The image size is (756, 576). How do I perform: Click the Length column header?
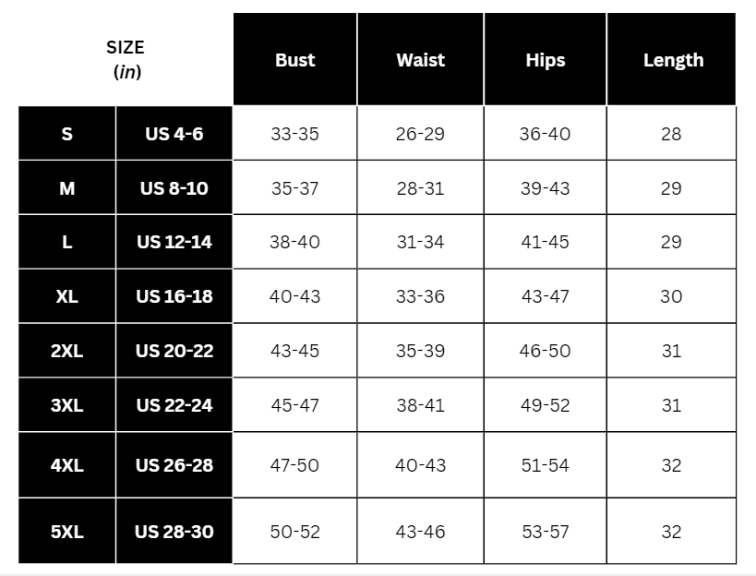point(672,59)
